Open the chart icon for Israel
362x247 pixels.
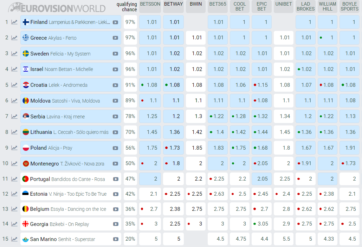tap(14, 69)
